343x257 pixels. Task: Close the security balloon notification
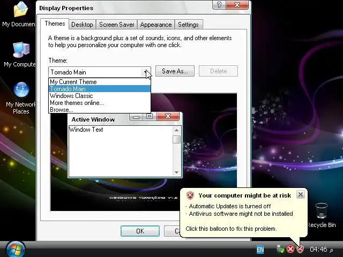(x=301, y=194)
